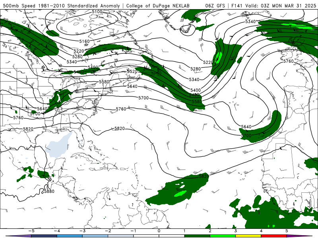Viewport: 318px width, 238px height.
Task: Select the dark green 1 to 2 legend swatch
Action: [197, 236]
